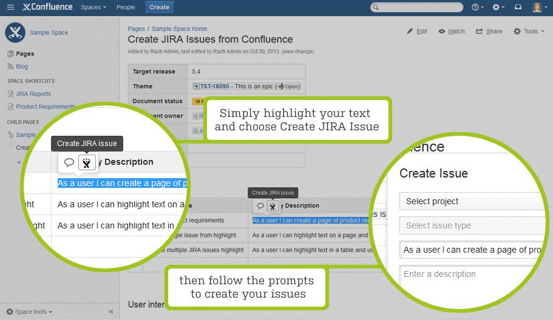
Task: Click the Blog RSS-style icon
Action: [x=10, y=66]
